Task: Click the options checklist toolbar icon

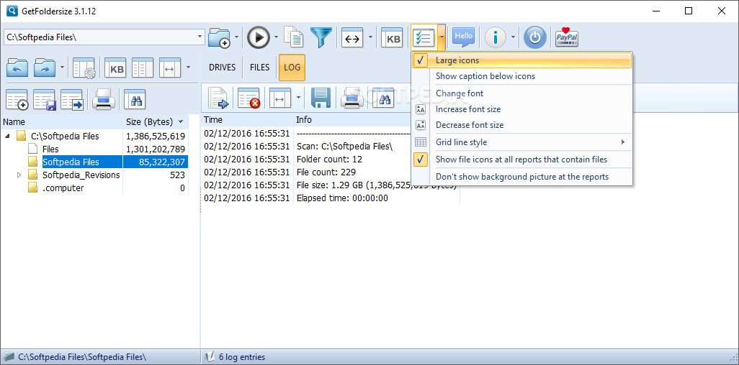Action: tap(424, 37)
